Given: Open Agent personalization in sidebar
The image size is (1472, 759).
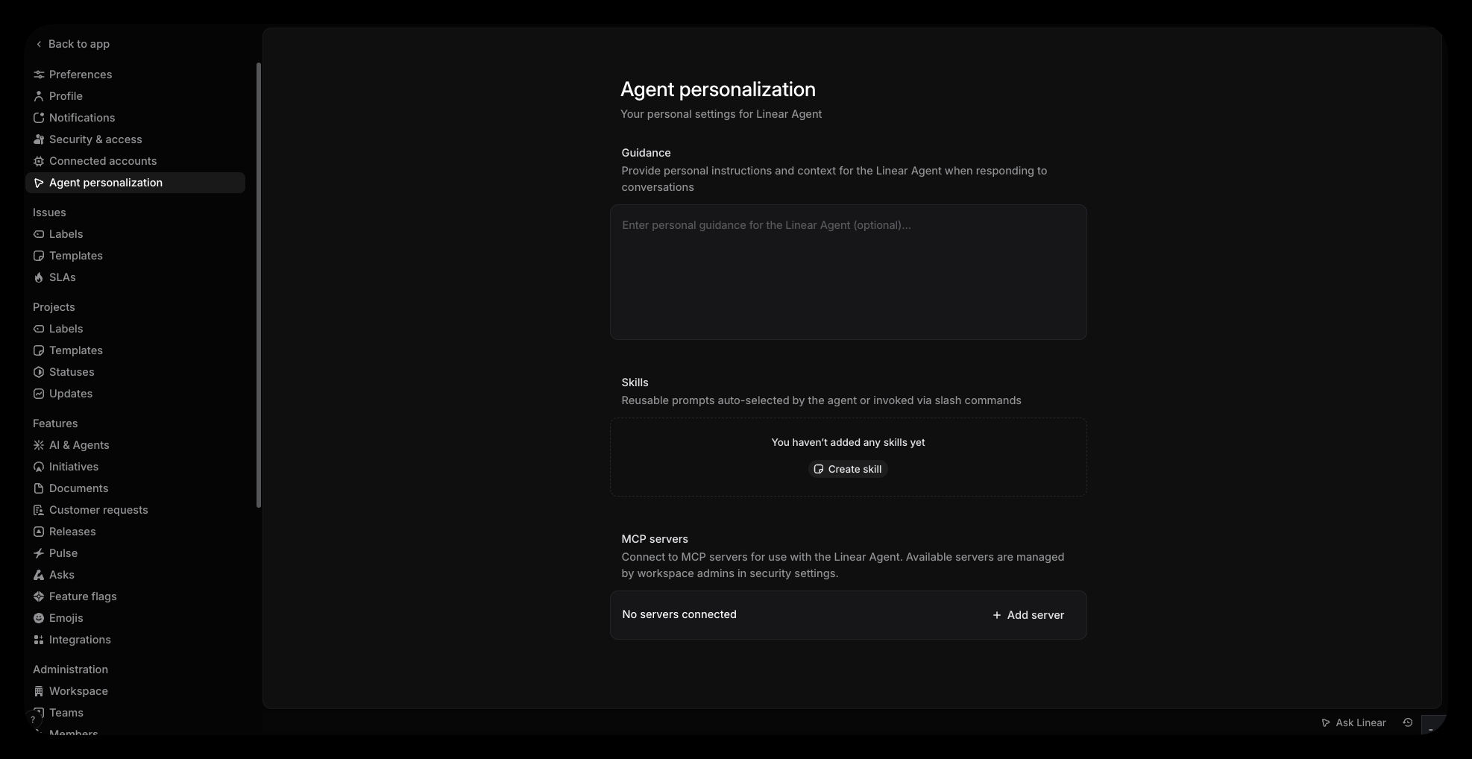Looking at the screenshot, I should (x=105, y=183).
